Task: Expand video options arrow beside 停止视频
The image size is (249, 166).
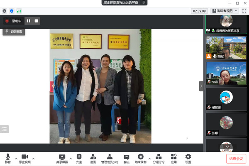Action: 34,159
